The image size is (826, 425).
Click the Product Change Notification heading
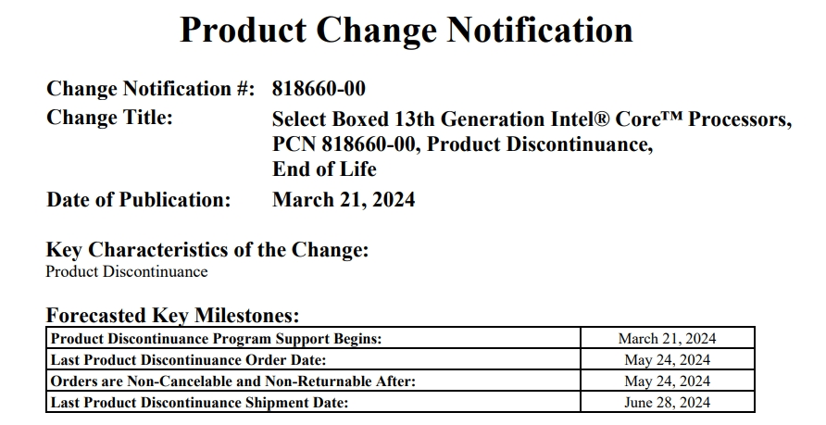point(407,30)
